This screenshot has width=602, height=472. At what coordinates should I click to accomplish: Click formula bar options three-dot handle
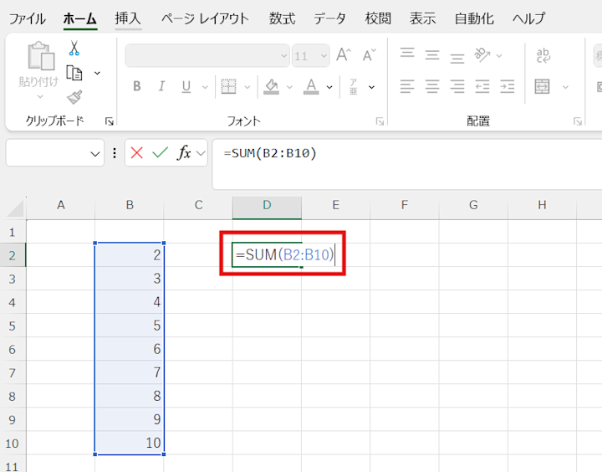point(115,153)
